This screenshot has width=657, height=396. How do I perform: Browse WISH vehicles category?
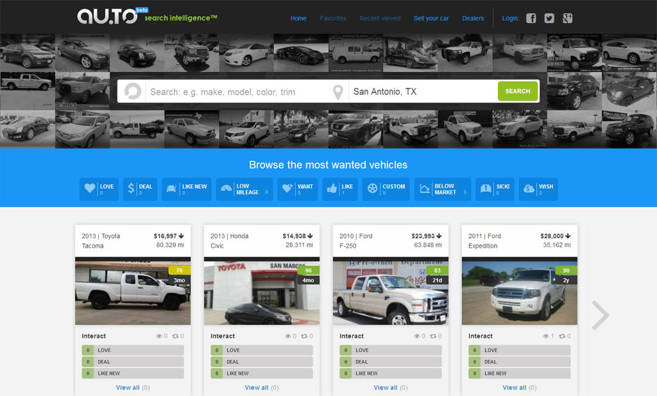(538, 189)
